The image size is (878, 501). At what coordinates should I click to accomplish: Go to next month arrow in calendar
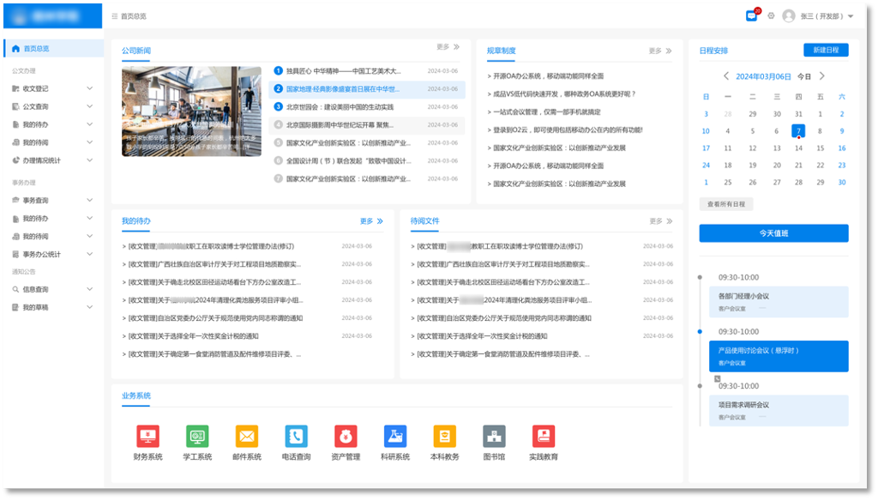pyautogui.click(x=822, y=76)
